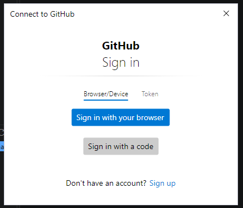Click blank area between code button and footer
Viewport: 243px width, 208px height.
tap(121, 167)
